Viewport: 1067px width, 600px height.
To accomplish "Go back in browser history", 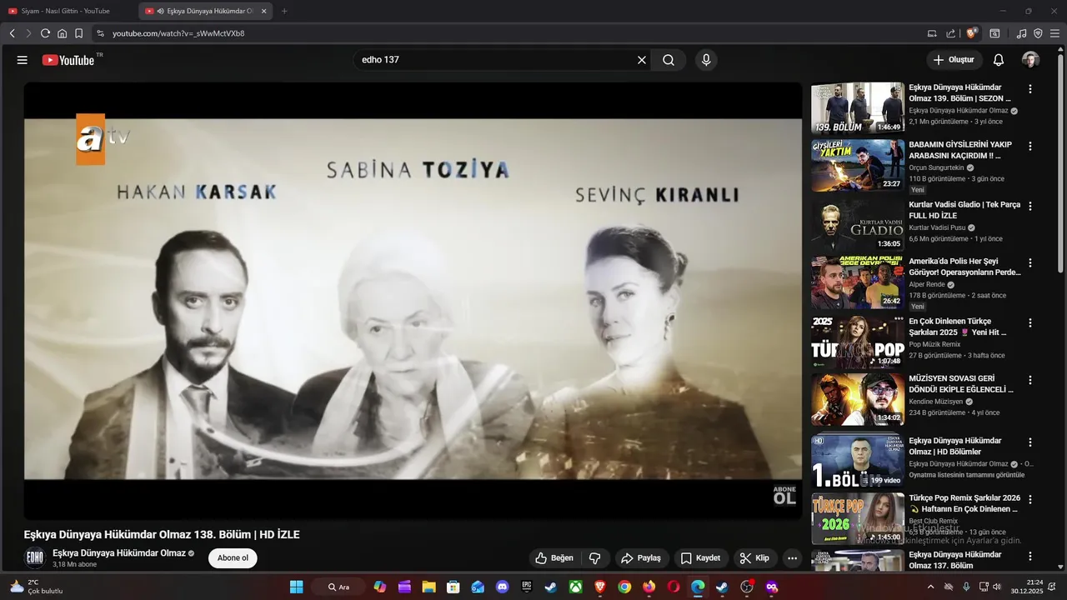I will tap(12, 33).
